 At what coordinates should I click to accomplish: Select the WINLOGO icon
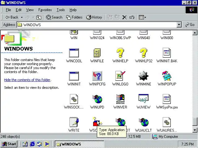point(120,76)
